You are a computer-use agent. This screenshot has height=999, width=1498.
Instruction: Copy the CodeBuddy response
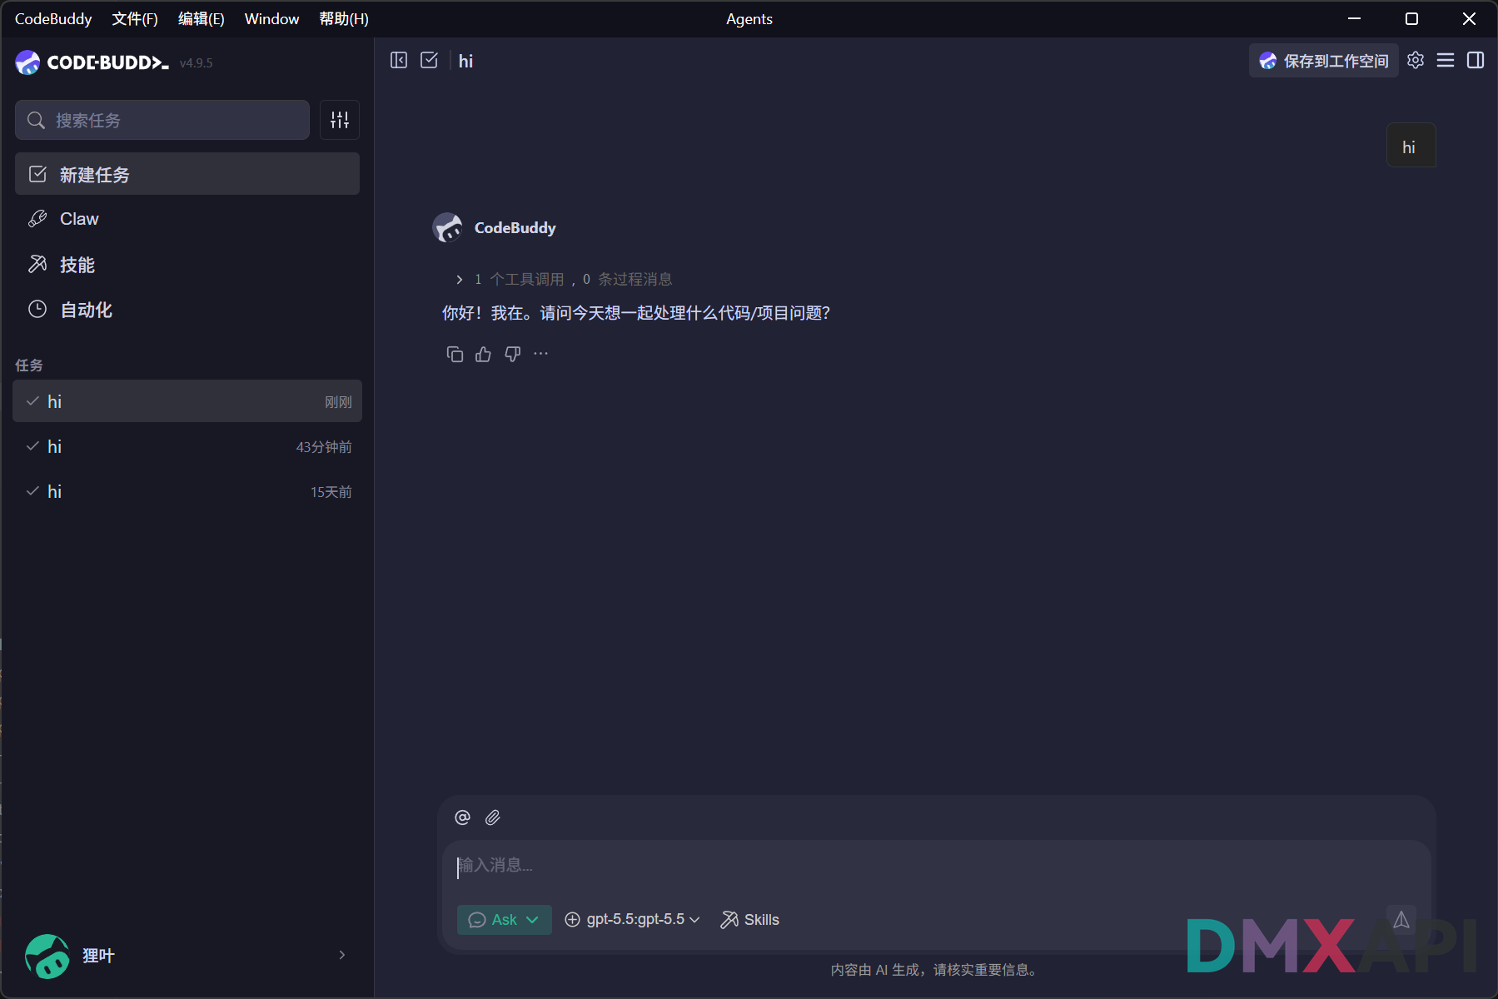tap(455, 355)
